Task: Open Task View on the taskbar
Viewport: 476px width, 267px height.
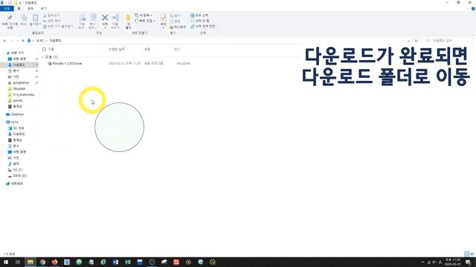Action: 18,262
